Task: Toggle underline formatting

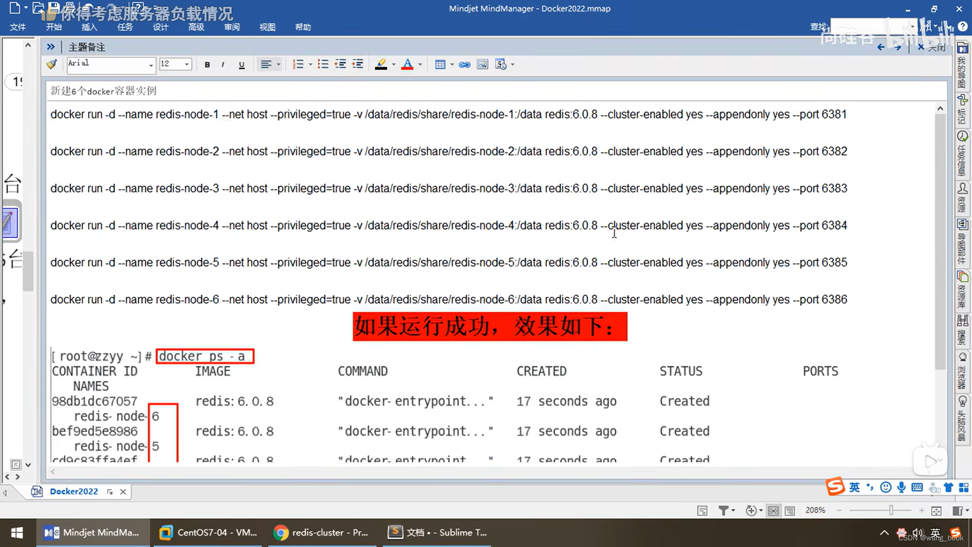Action: point(241,64)
